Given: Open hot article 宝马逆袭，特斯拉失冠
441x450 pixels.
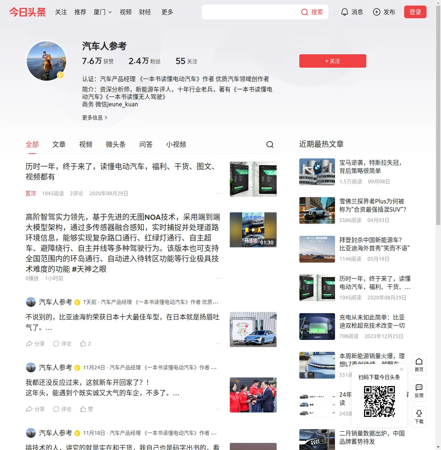Looking at the screenshot, I should click(371, 167).
